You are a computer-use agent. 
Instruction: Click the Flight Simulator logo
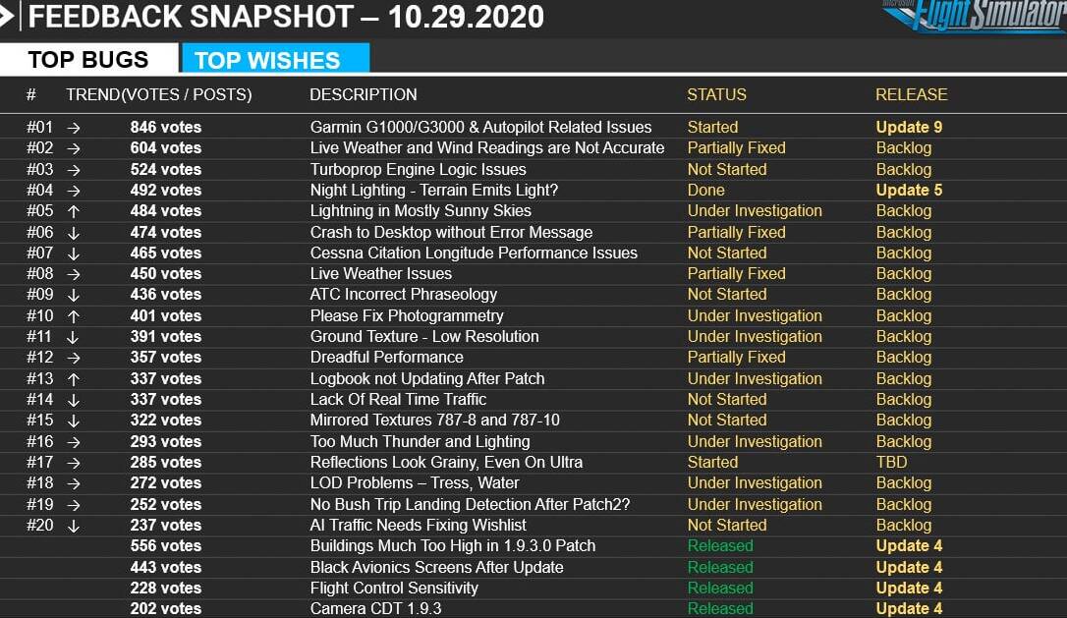976,16
